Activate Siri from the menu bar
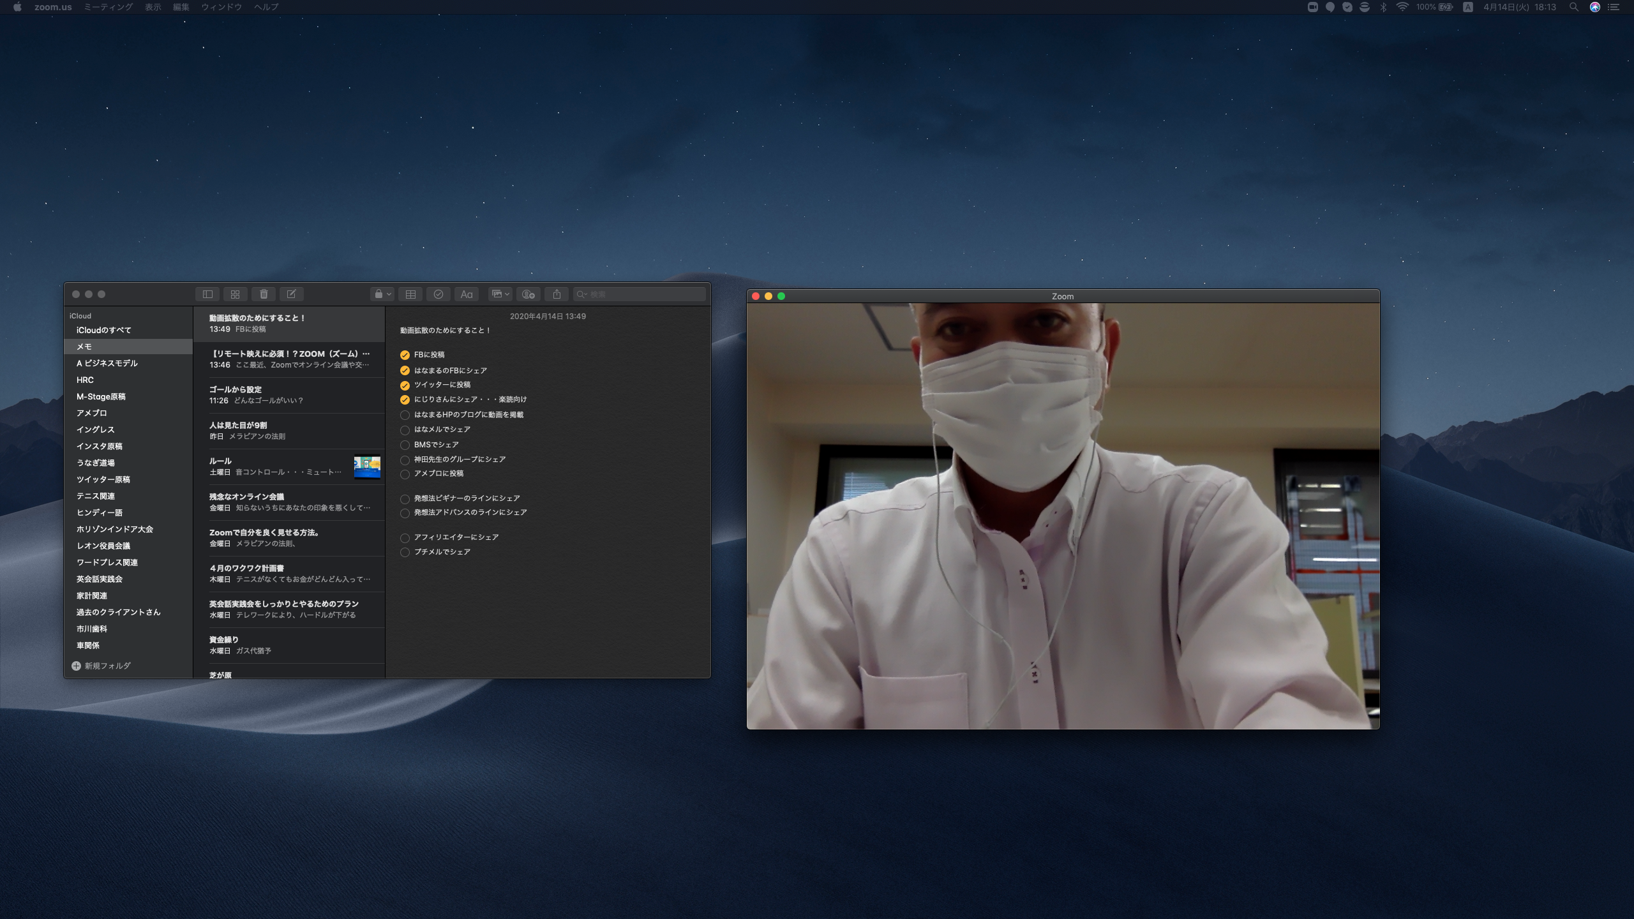 pyautogui.click(x=1595, y=7)
